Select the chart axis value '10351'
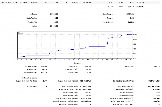This screenshot has height=107, width=162. pyautogui.click(x=135, y=49)
